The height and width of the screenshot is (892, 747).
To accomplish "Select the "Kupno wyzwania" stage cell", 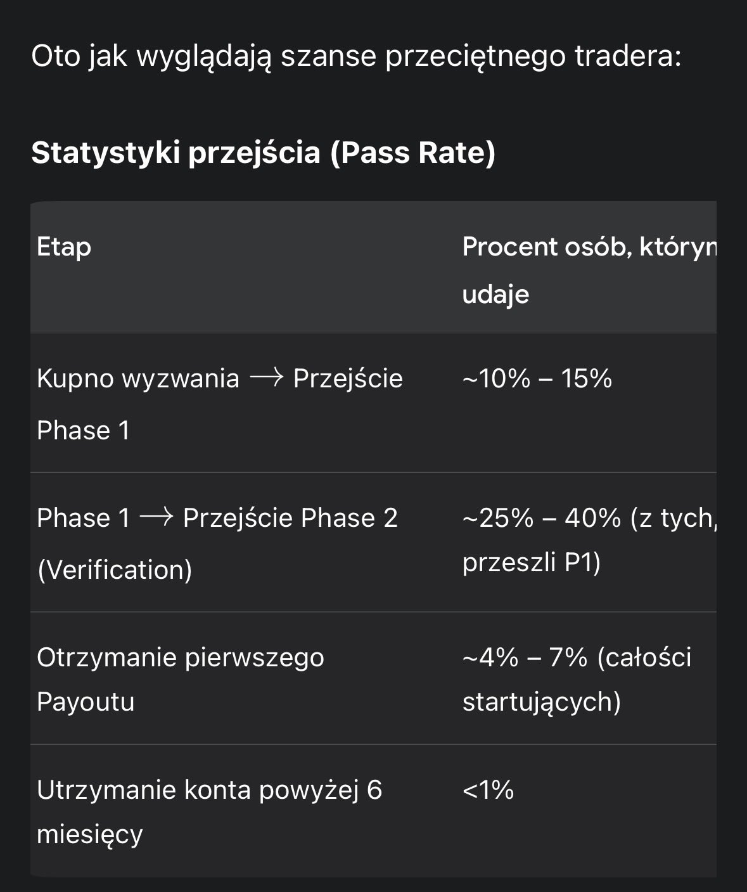I will (x=137, y=378).
